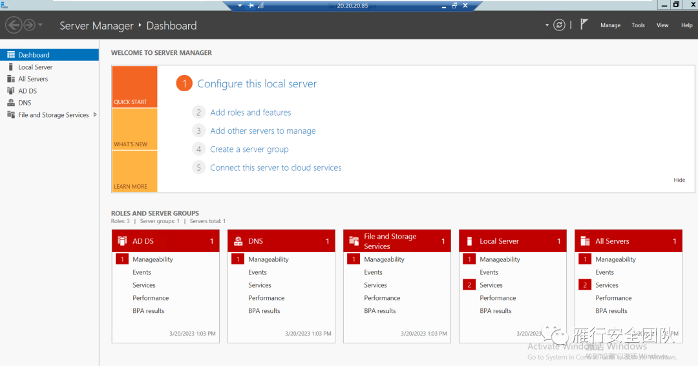Open DNS tile title

(255, 241)
